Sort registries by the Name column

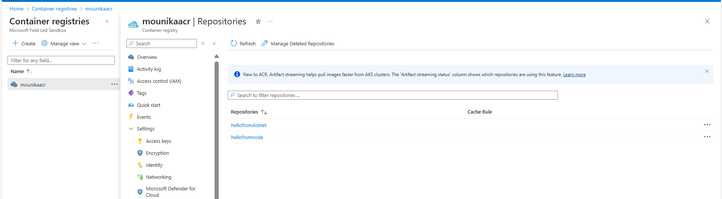(x=21, y=71)
